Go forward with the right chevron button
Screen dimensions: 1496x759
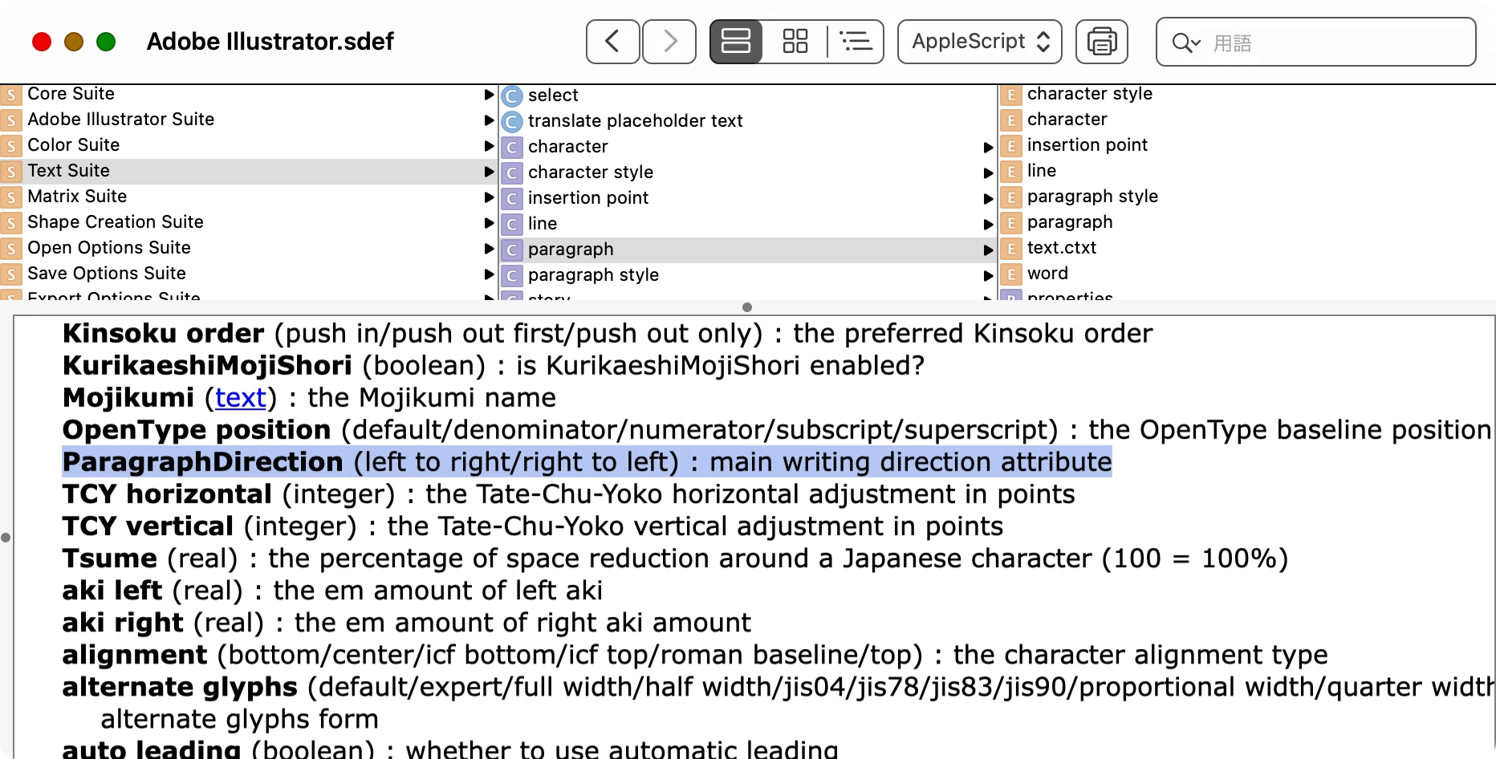(669, 42)
